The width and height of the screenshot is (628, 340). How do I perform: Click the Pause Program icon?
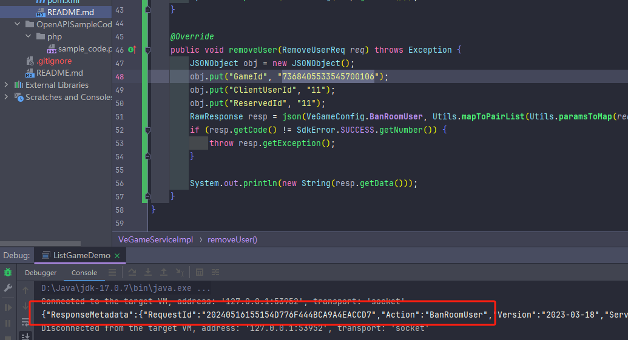[x=8, y=323]
